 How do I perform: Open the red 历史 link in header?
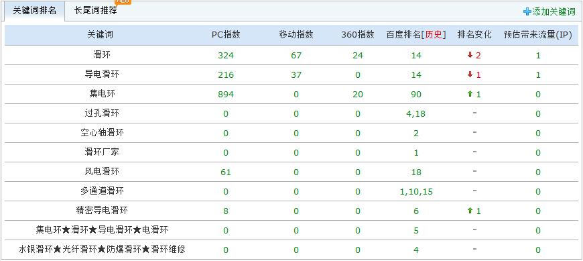[434, 35]
